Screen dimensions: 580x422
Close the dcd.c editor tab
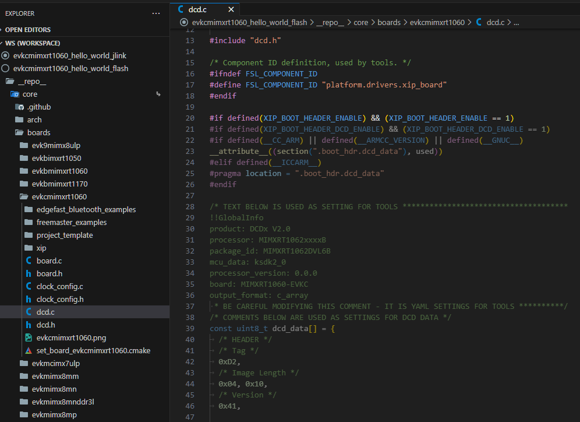(x=231, y=9)
